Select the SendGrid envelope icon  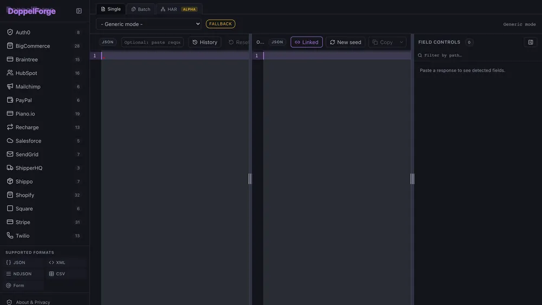(x=10, y=154)
